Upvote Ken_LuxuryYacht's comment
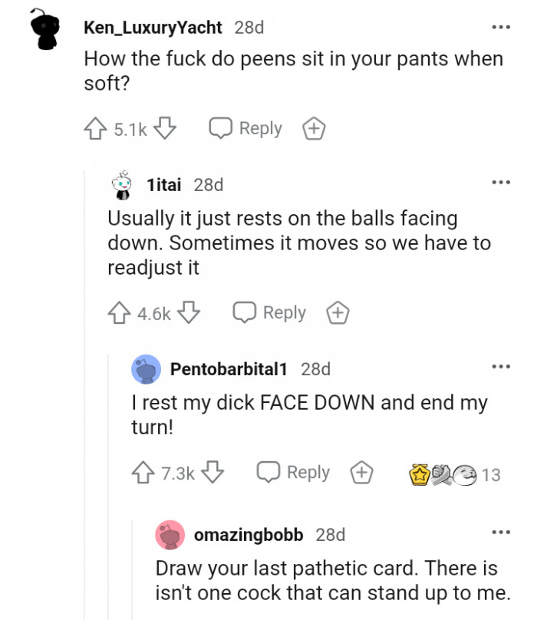 (96, 129)
